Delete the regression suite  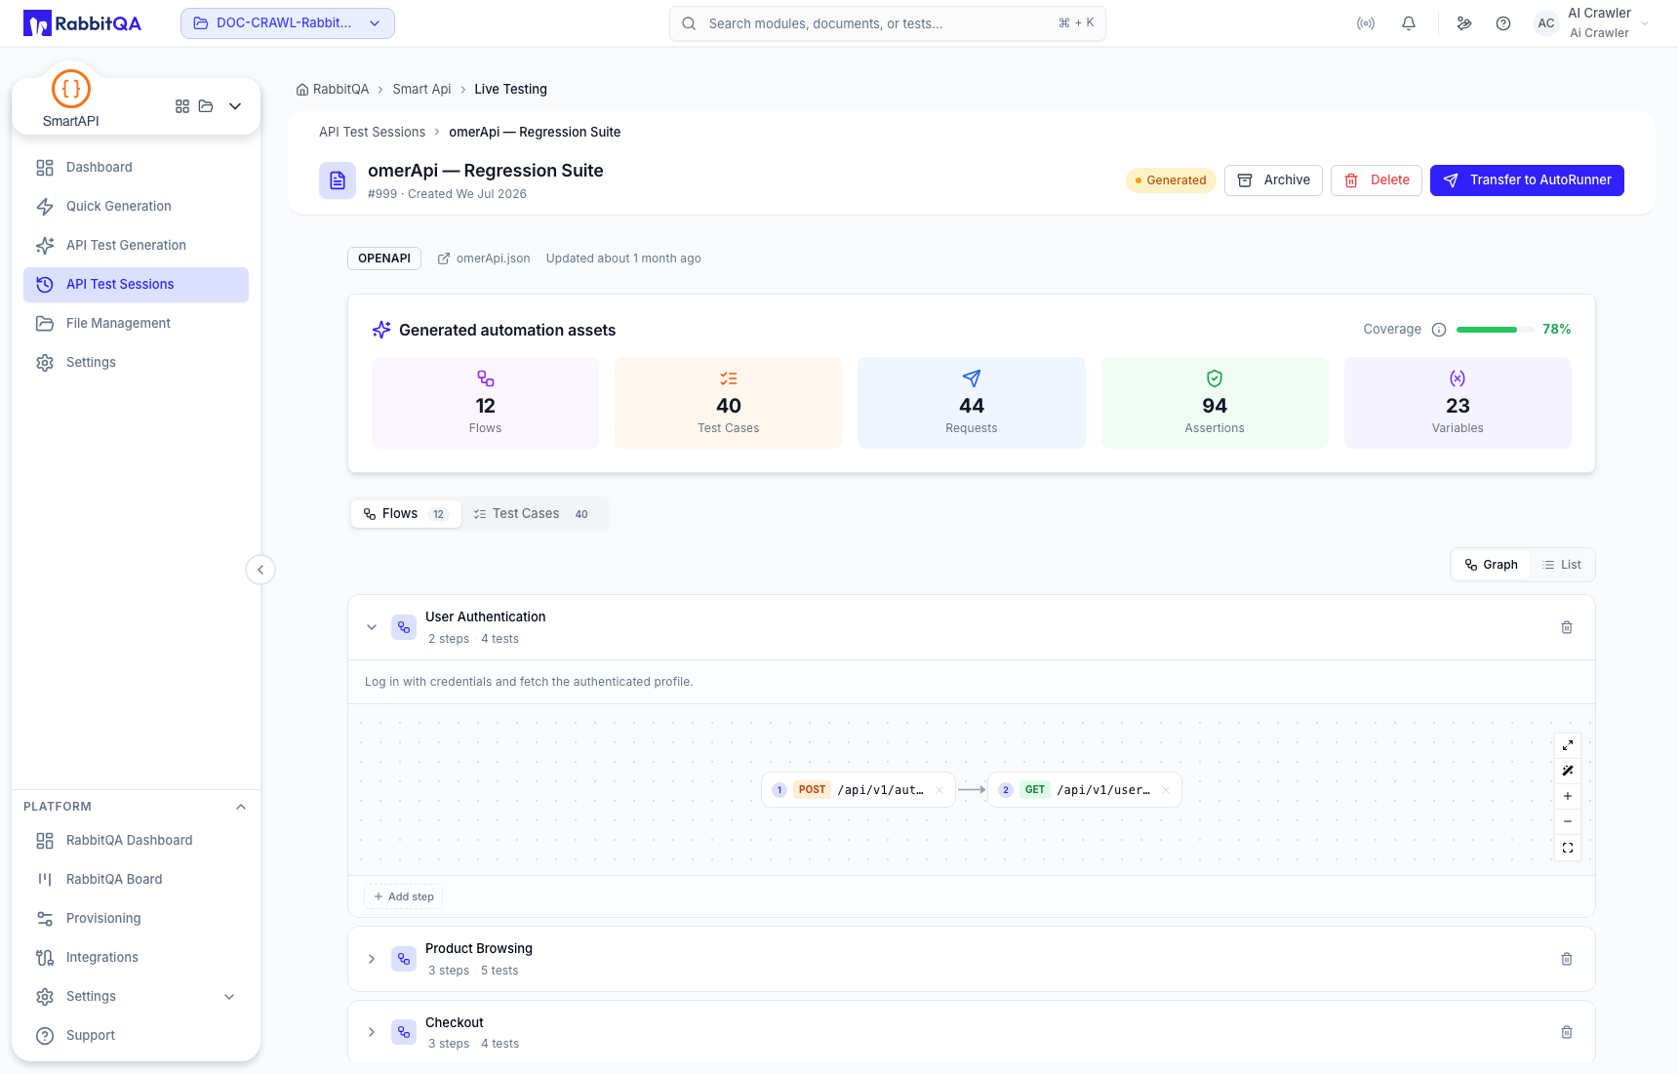[1377, 180]
